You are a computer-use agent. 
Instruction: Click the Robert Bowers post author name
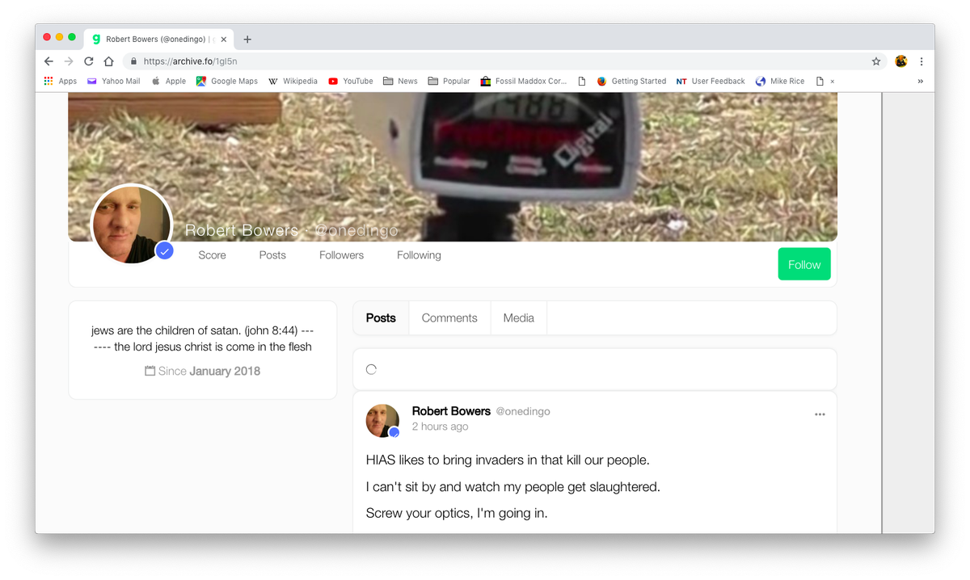(x=451, y=411)
